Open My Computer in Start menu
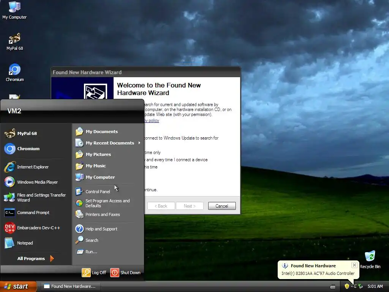389x292 pixels. [x=108, y=177]
